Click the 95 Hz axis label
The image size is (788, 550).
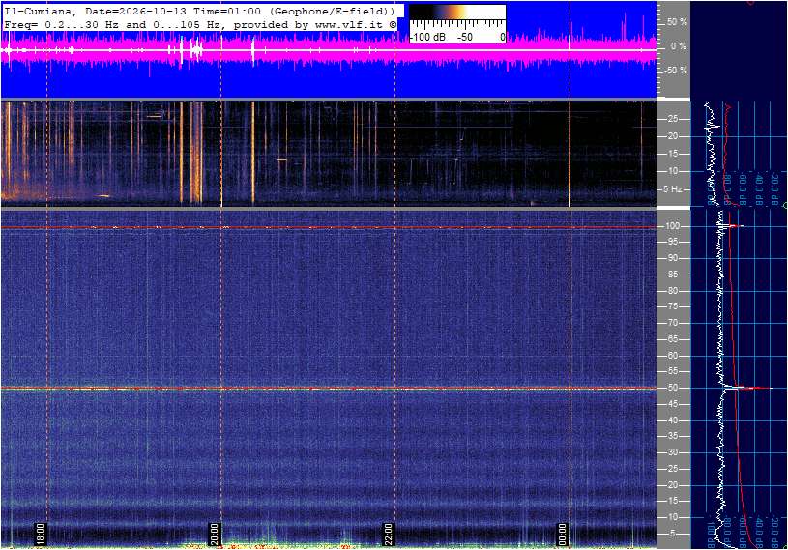(672, 242)
